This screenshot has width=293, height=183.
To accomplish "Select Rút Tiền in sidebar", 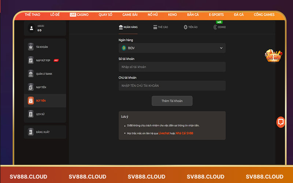I will (45, 101).
